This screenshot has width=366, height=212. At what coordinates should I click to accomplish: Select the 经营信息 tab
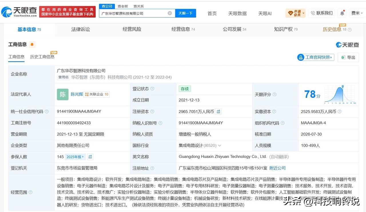pyautogui.click(x=183, y=29)
